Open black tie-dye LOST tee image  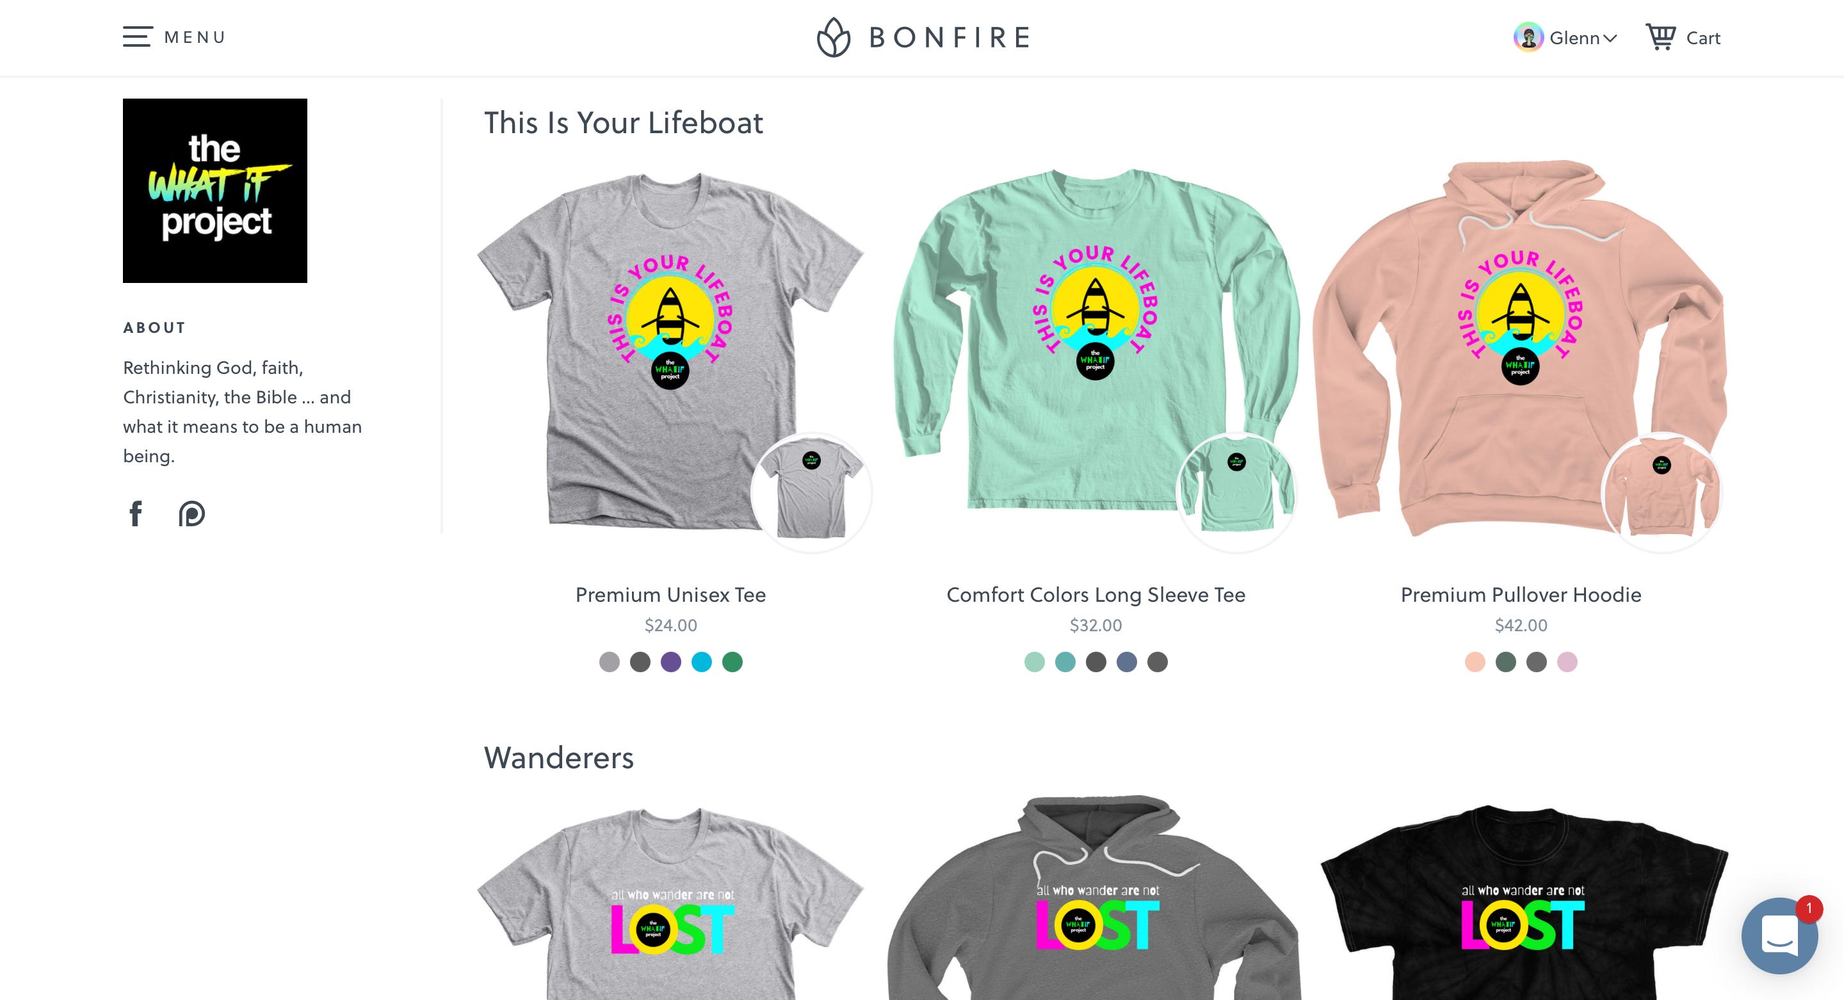pyautogui.click(x=1523, y=902)
